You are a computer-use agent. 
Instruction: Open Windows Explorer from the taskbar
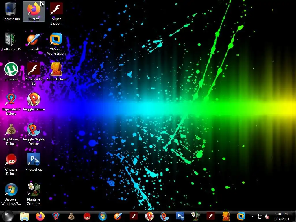[25, 216]
